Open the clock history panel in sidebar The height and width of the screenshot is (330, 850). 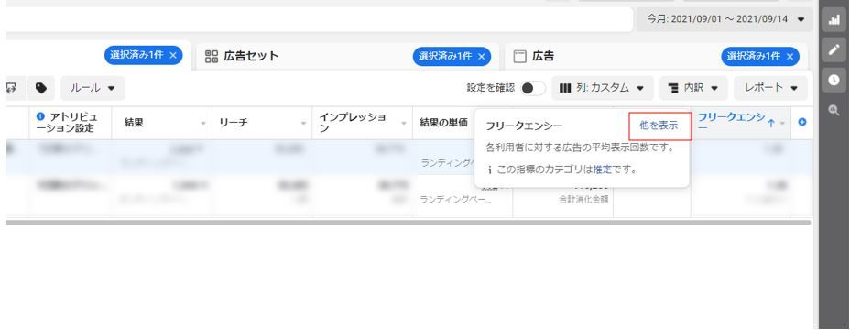click(834, 80)
